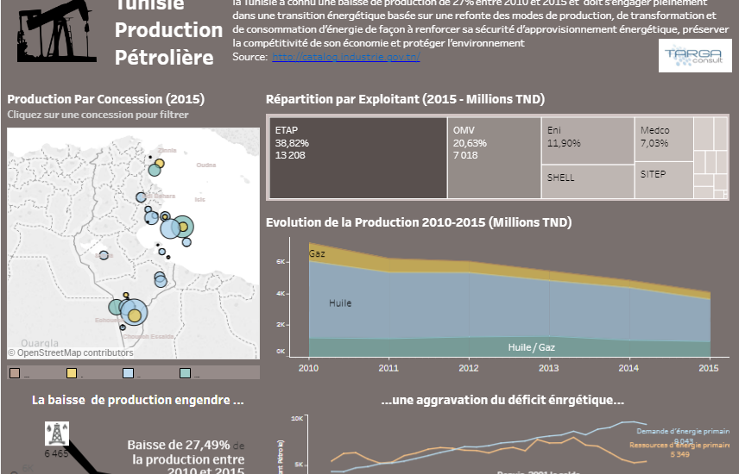Viewport: 739px width, 474px height.
Task: Click the oil pump jack icon
Action: coord(57,32)
